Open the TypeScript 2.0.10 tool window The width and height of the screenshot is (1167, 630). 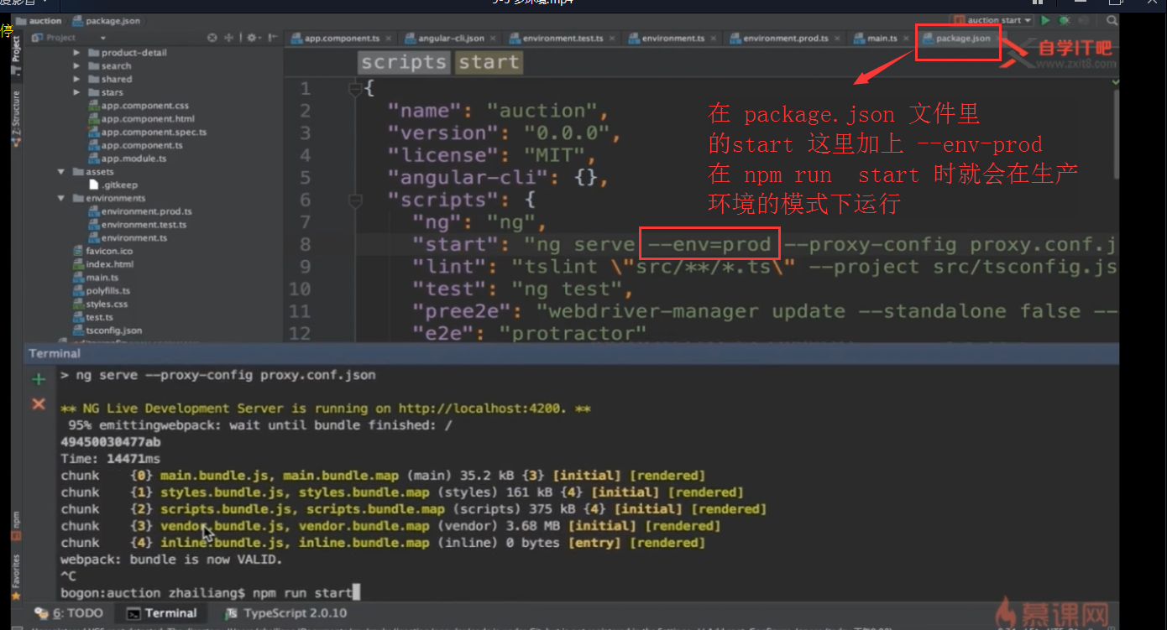point(287,613)
